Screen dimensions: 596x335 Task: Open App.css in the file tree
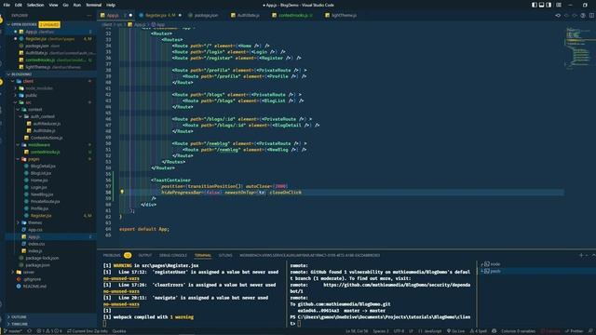pos(35,230)
